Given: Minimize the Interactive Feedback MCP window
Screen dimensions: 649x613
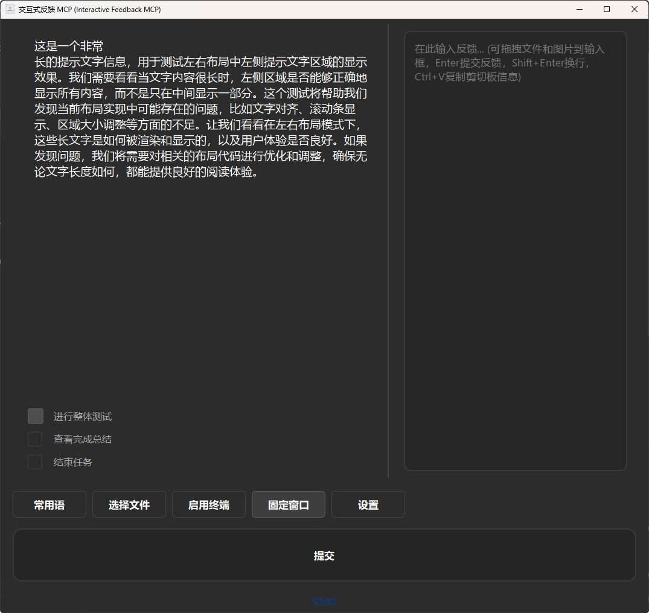Looking at the screenshot, I should click(x=580, y=9).
